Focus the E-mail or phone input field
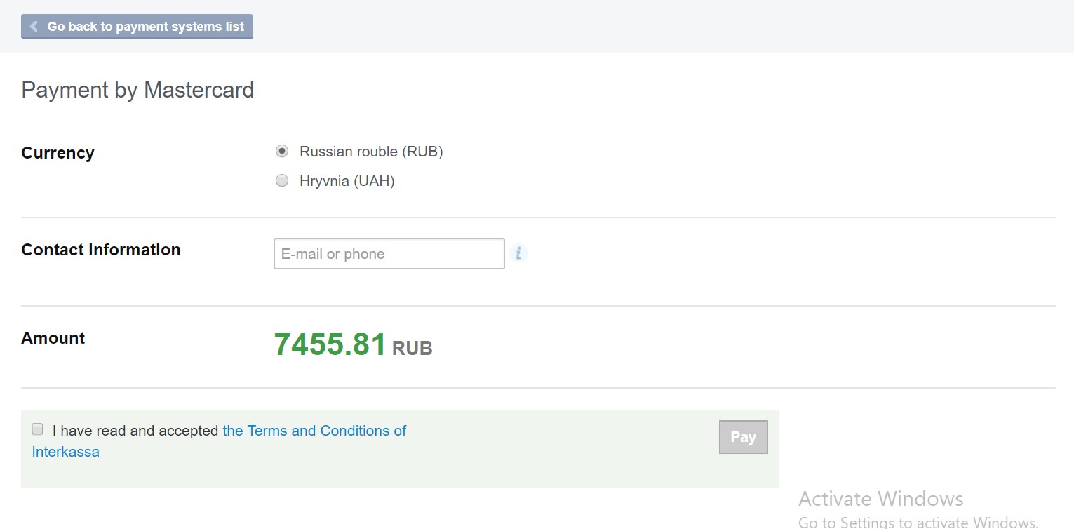 tap(389, 254)
